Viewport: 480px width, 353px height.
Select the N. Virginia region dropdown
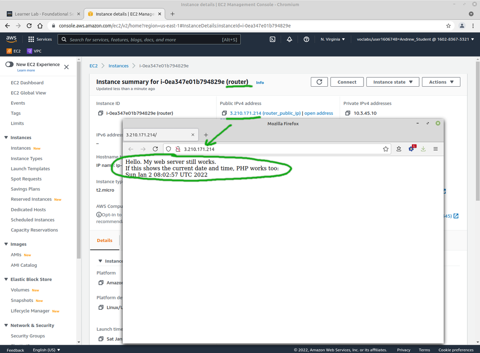point(333,39)
